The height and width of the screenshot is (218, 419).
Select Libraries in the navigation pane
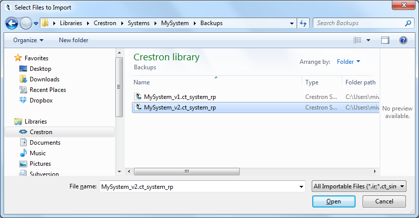[x=36, y=122]
